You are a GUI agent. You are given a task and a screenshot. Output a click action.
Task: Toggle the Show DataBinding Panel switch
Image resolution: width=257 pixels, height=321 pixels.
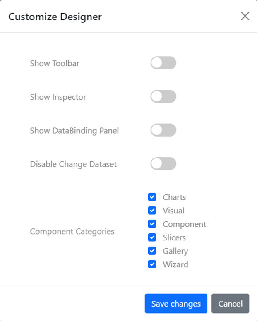pyautogui.click(x=163, y=130)
